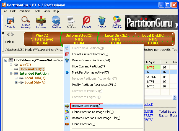The height and width of the screenshot is (131, 179).
Task: Choose Format Current Partition(F)
Action: pos(103,54)
